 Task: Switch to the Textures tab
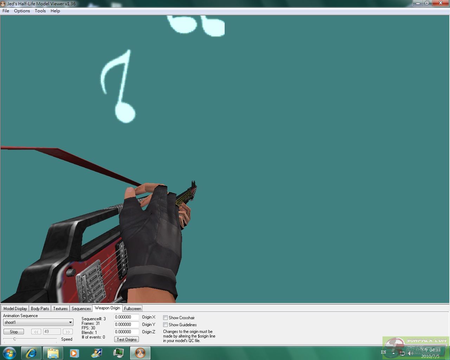tap(60, 309)
